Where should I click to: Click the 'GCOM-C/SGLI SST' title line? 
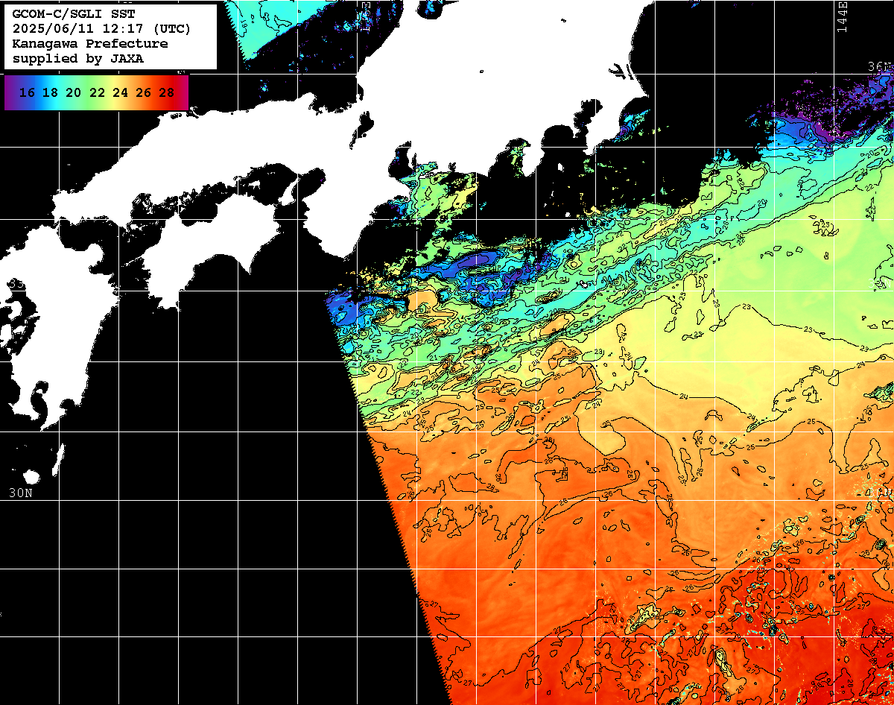coord(73,13)
